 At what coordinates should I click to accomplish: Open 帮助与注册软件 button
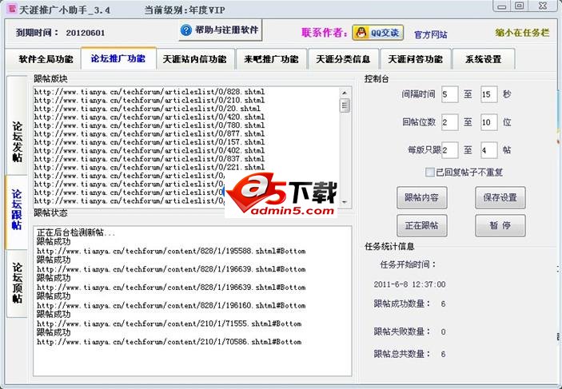click(221, 30)
